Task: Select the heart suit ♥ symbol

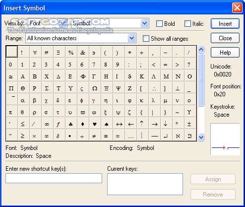Action: pyautogui.click(x=95, y=123)
